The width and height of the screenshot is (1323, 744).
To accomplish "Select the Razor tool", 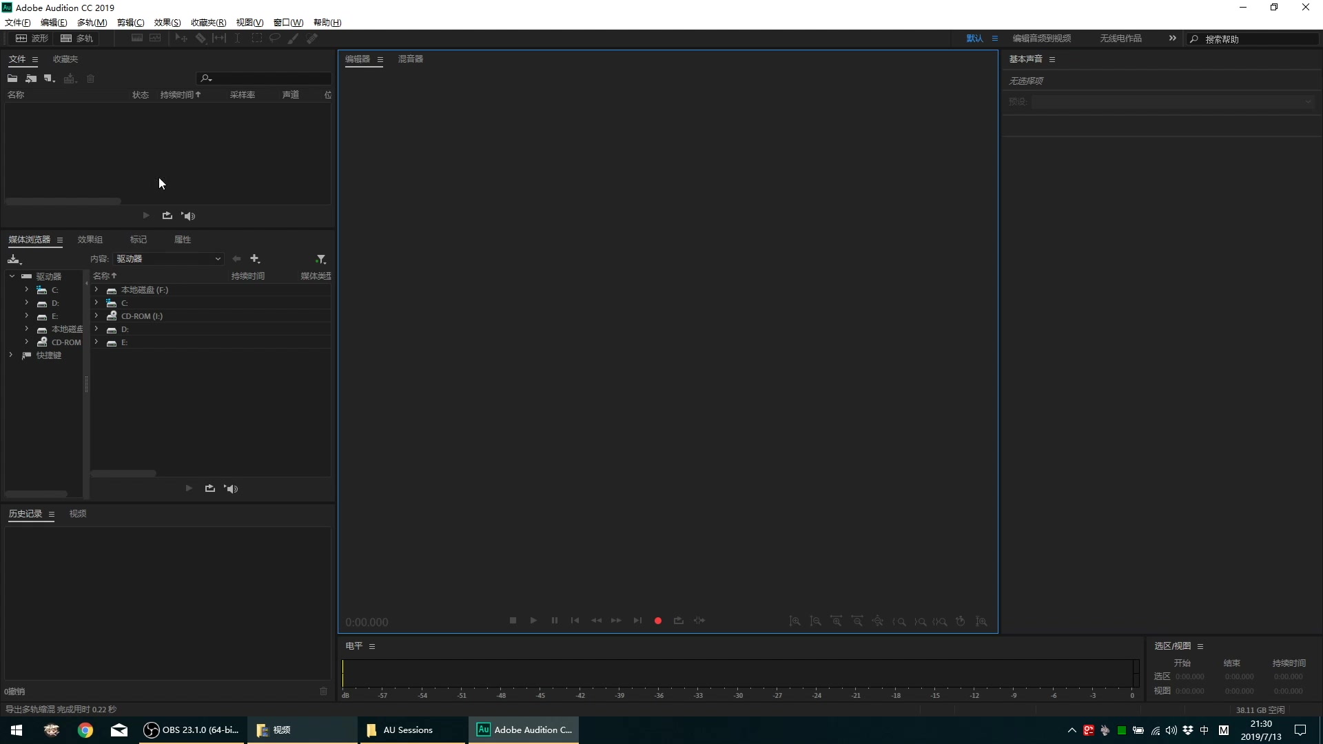I will 201,38.
